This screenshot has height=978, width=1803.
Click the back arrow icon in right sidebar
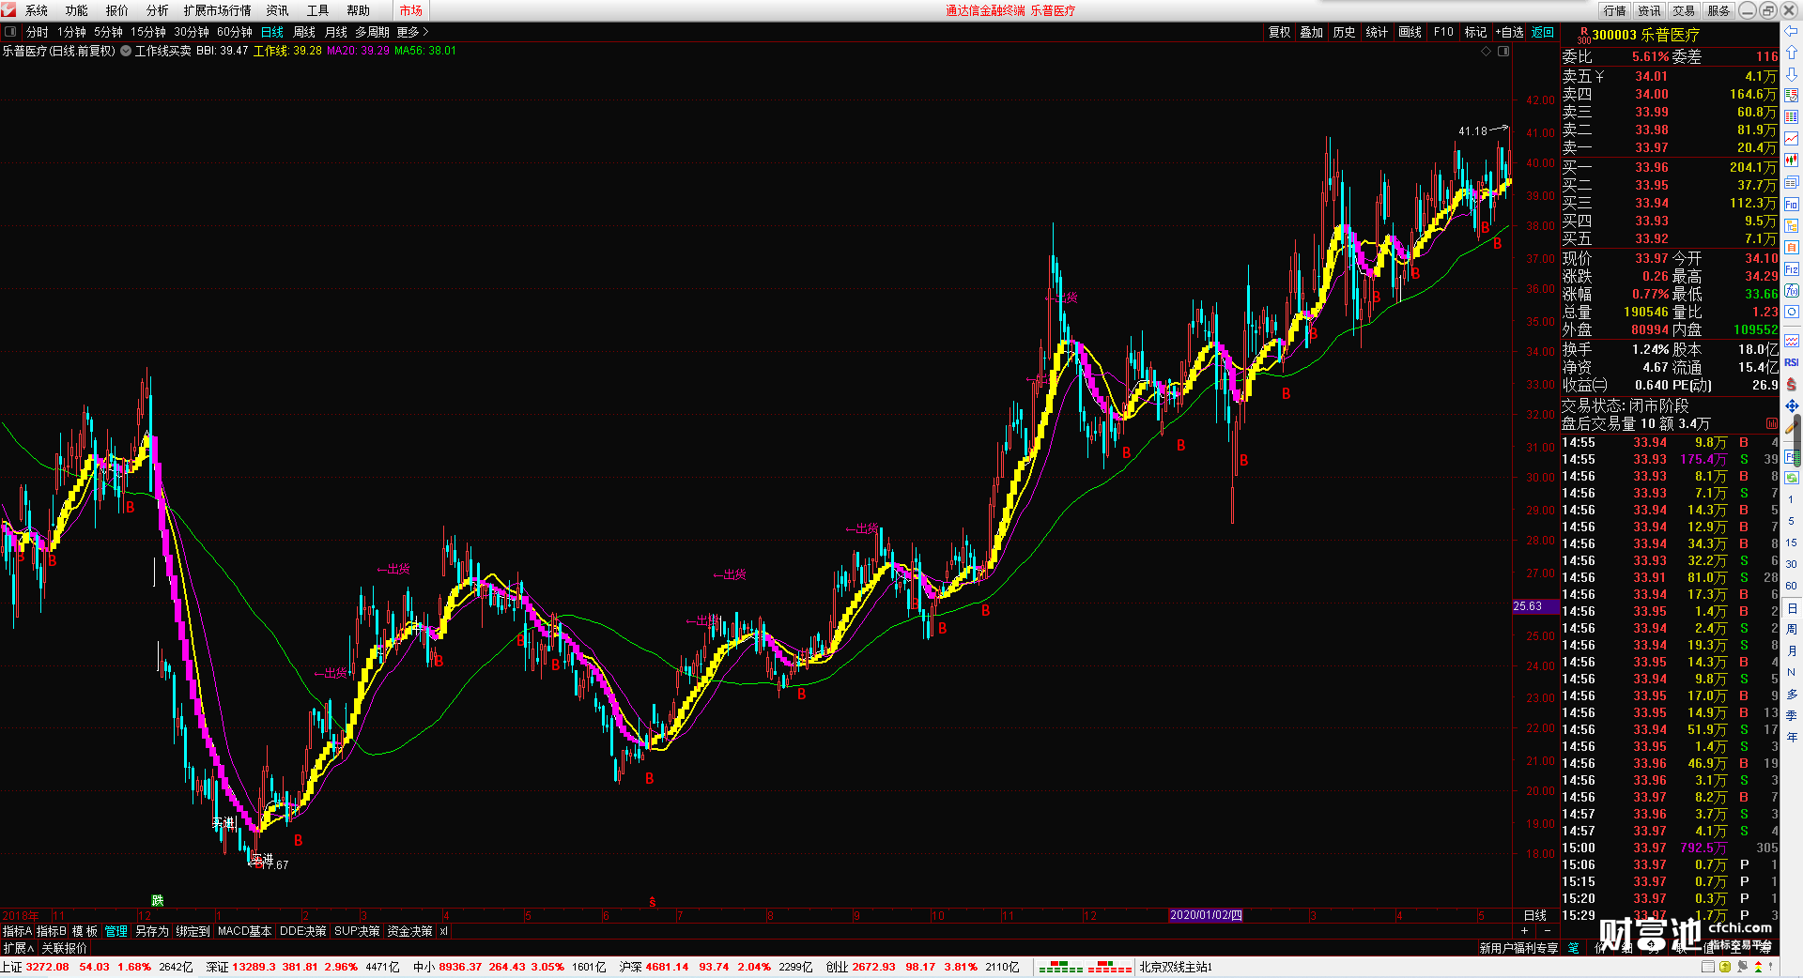1792,31
